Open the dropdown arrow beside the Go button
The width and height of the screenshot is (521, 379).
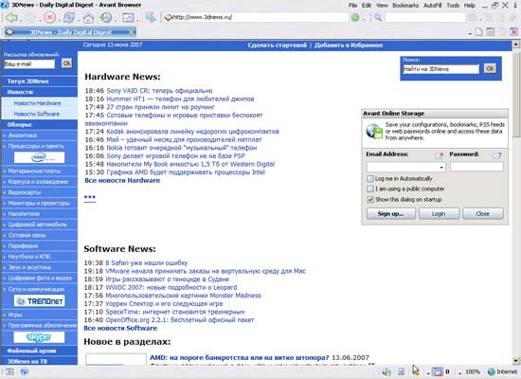click(364, 19)
